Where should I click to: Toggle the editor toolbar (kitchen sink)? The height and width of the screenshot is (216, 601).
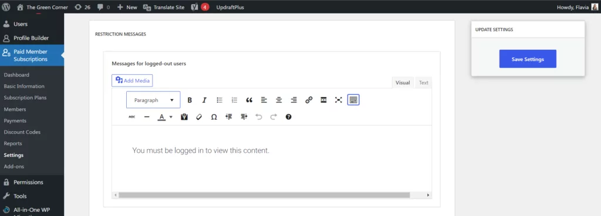pos(353,100)
